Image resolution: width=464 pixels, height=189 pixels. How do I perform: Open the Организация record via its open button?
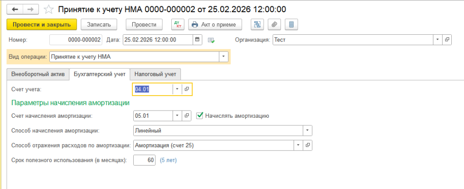447,40
